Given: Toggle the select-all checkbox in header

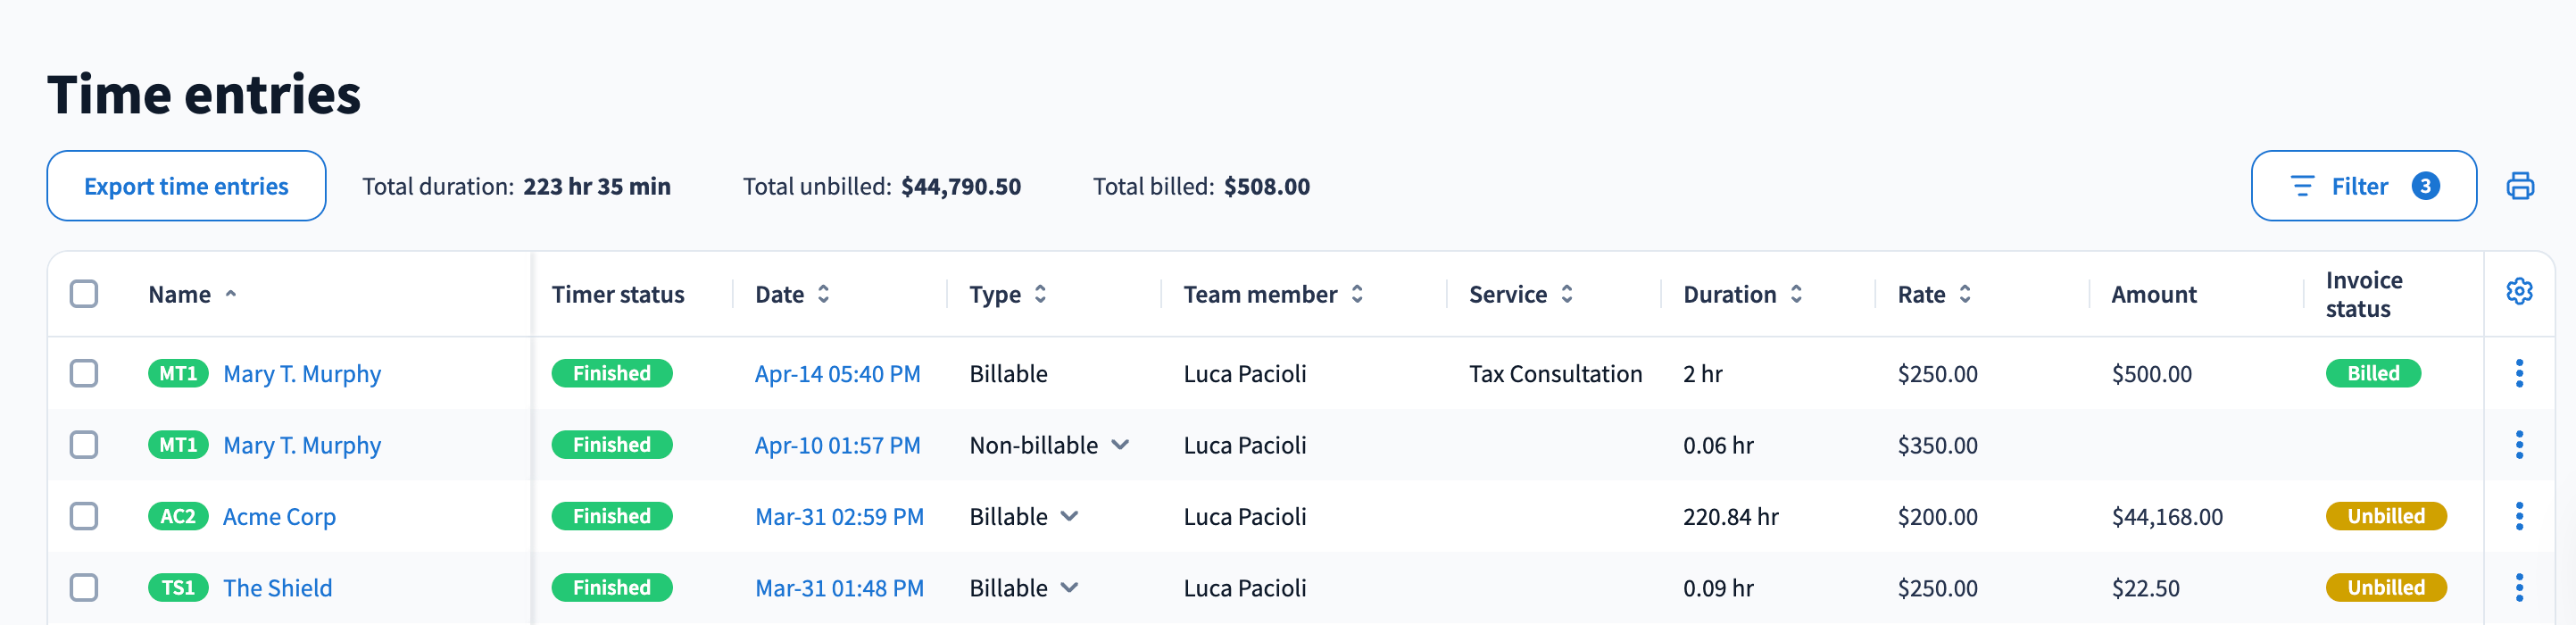Looking at the screenshot, I should [x=84, y=294].
